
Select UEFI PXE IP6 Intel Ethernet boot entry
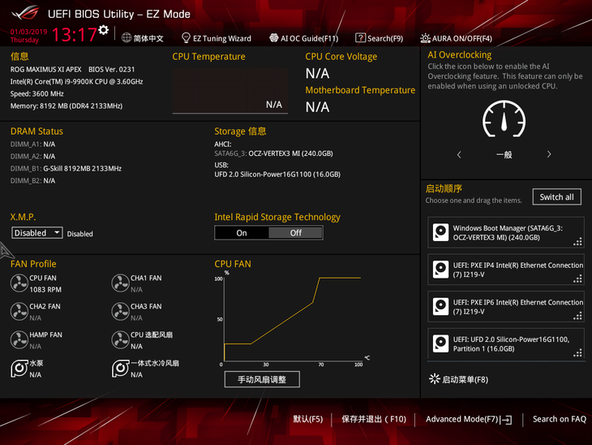coord(506,307)
